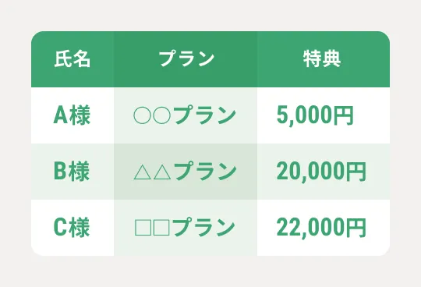This screenshot has height=287, width=421.
Task: Click the □□プラン cell
Action: click(x=186, y=228)
